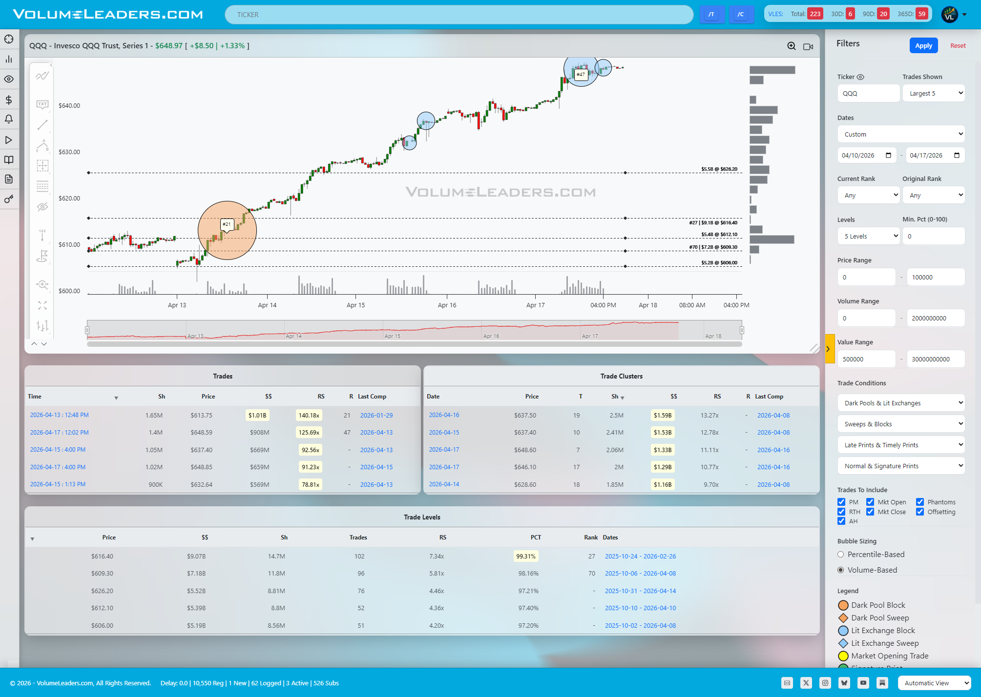Sort Trade Levels by PCT column header

(536, 538)
